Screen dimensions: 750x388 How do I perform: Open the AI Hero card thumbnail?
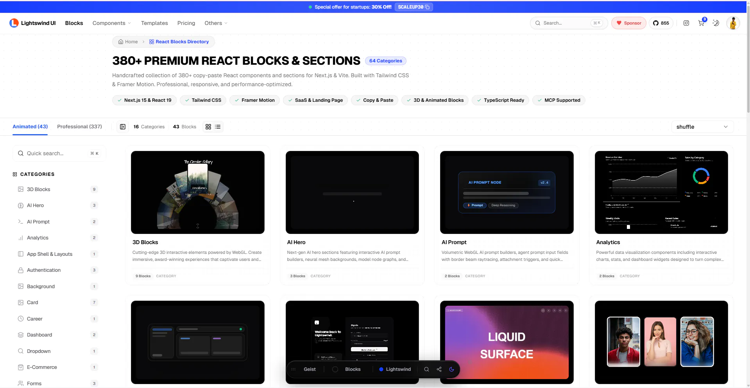coord(352,192)
